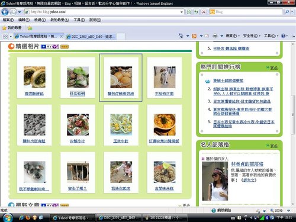
Task: Click the address bar showing blog.yahoo.com
Action: click(102, 12)
